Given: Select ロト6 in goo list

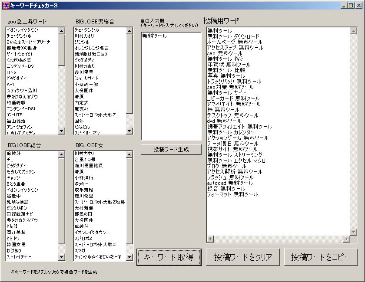Looking at the screenshot, I should pyautogui.click(x=11, y=72).
